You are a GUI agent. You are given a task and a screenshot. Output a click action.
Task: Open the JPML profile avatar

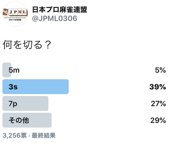click(15, 14)
